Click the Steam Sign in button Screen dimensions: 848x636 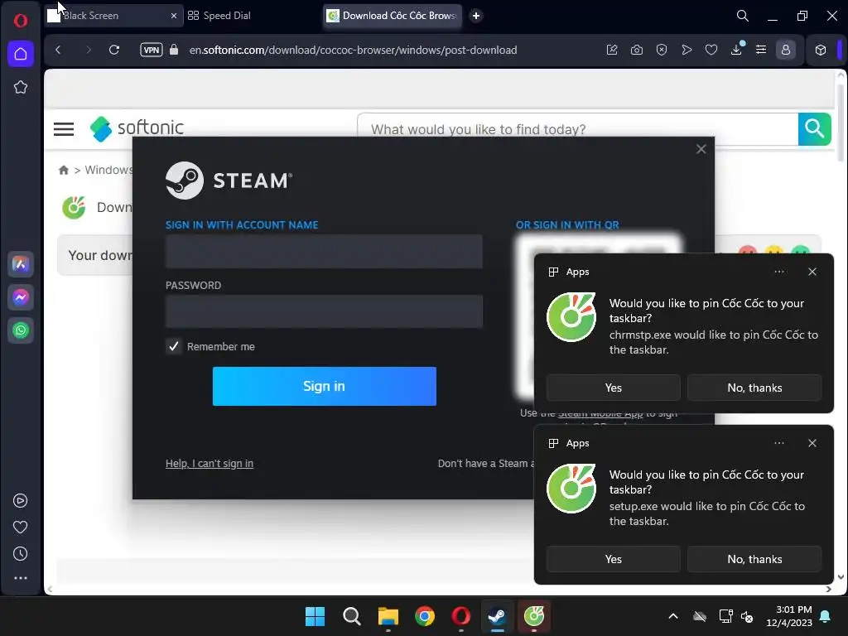point(324,386)
